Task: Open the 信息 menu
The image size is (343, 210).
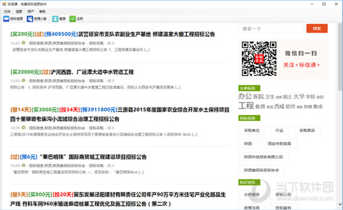Action: point(19,11)
